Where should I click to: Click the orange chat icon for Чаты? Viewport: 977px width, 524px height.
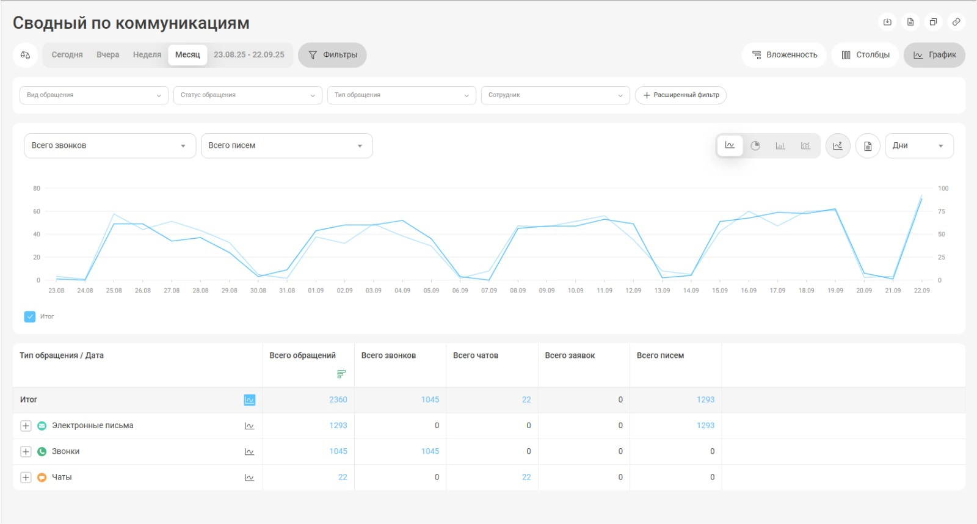tap(42, 478)
